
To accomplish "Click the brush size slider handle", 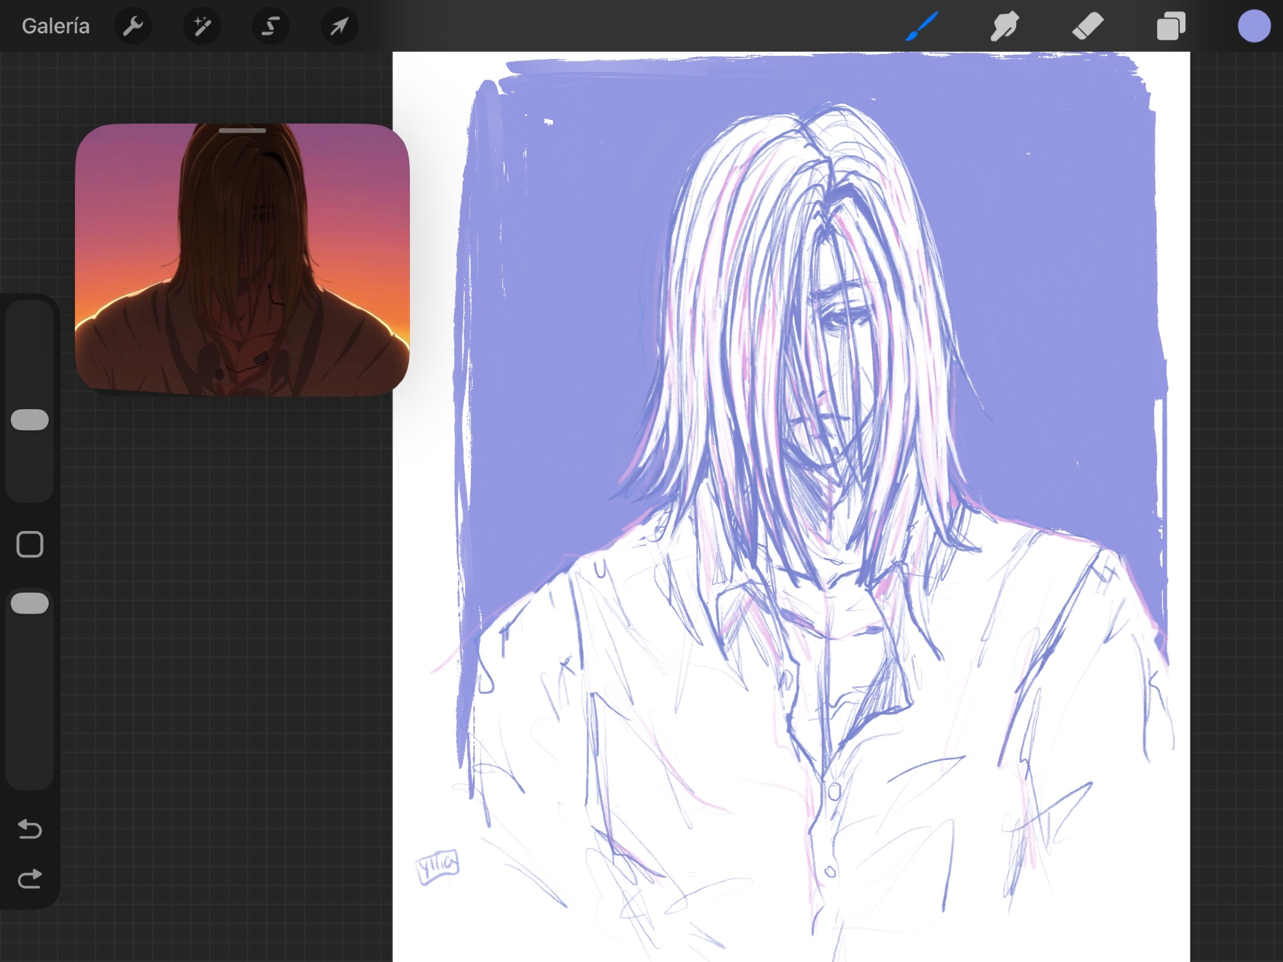I will click(30, 419).
